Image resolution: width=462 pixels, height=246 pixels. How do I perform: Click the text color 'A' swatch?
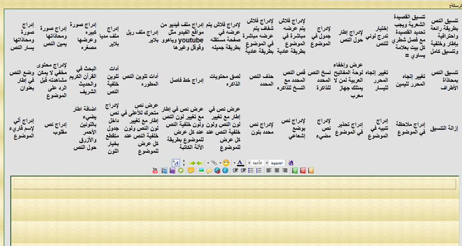tap(240, 163)
